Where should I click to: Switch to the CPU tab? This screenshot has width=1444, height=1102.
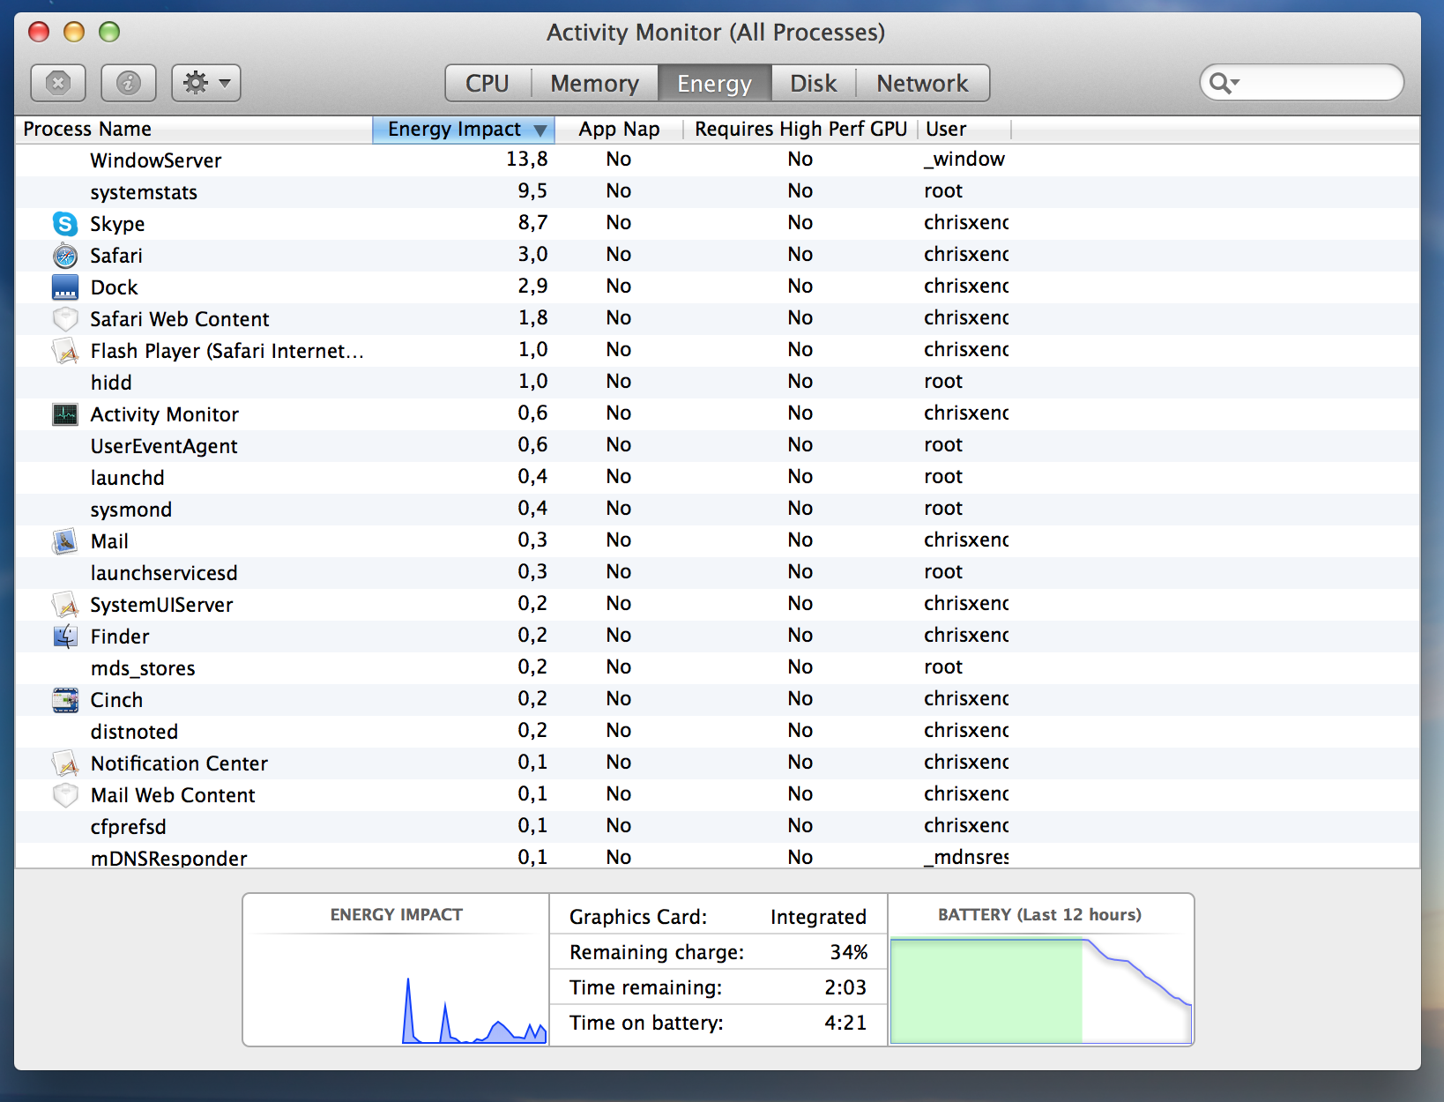pyautogui.click(x=488, y=83)
